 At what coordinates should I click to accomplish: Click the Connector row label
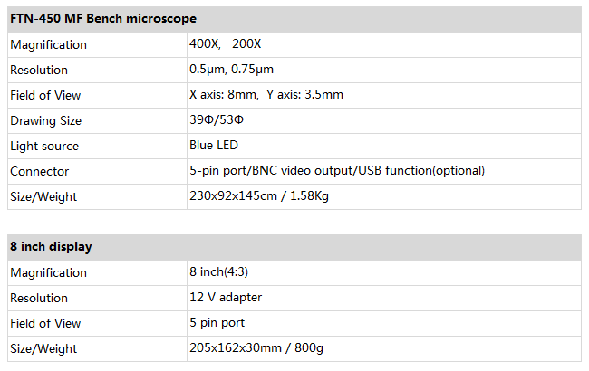[40, 171]
